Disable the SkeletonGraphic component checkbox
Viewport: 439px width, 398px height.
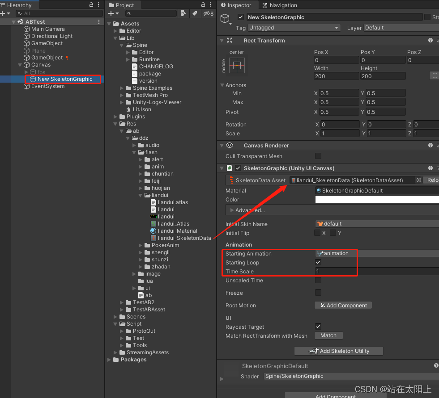[238, 168]
